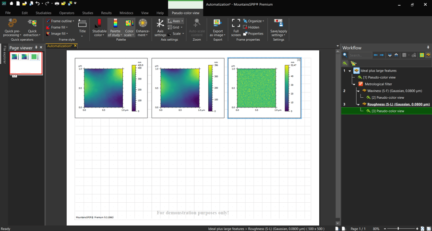Collapse the Ideal plus large features node

coord(350,70)
